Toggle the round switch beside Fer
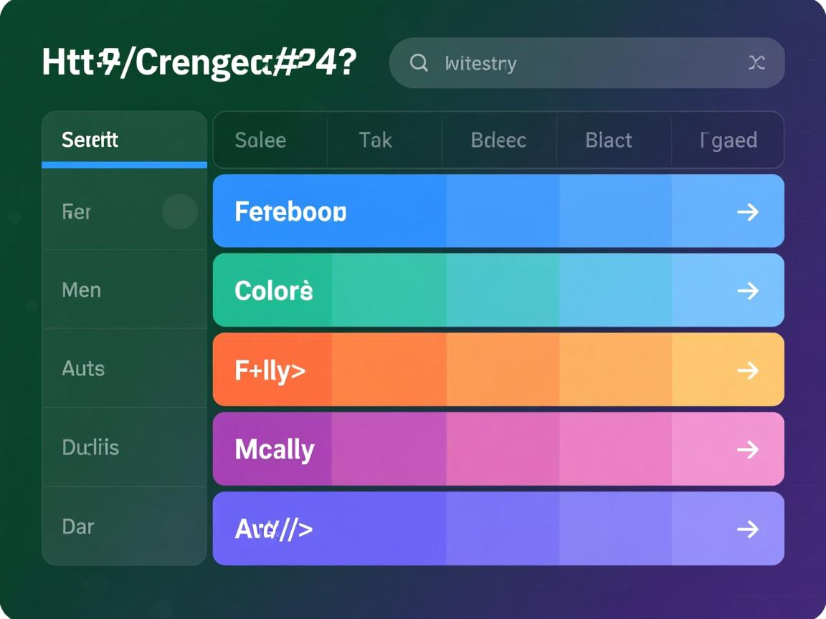The width and height of the screenshot is (826, 619). pyautogui.click(x=179, y=211)
